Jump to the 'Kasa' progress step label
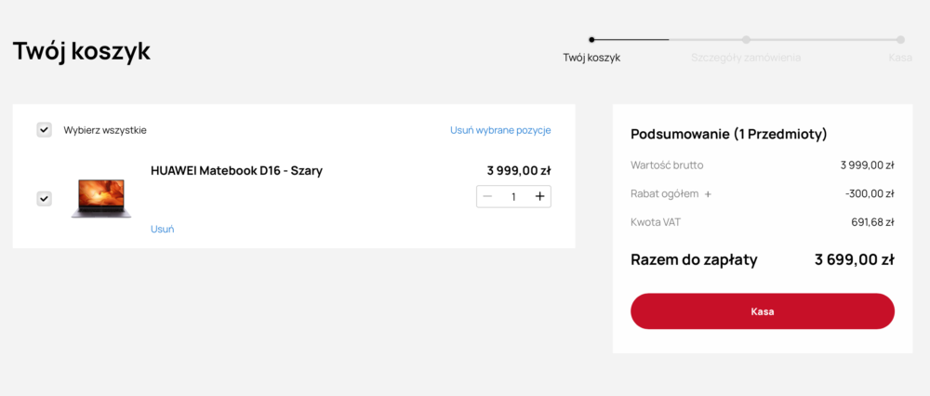The height and width of the screenshot is (396, 930). pos(900,58)
